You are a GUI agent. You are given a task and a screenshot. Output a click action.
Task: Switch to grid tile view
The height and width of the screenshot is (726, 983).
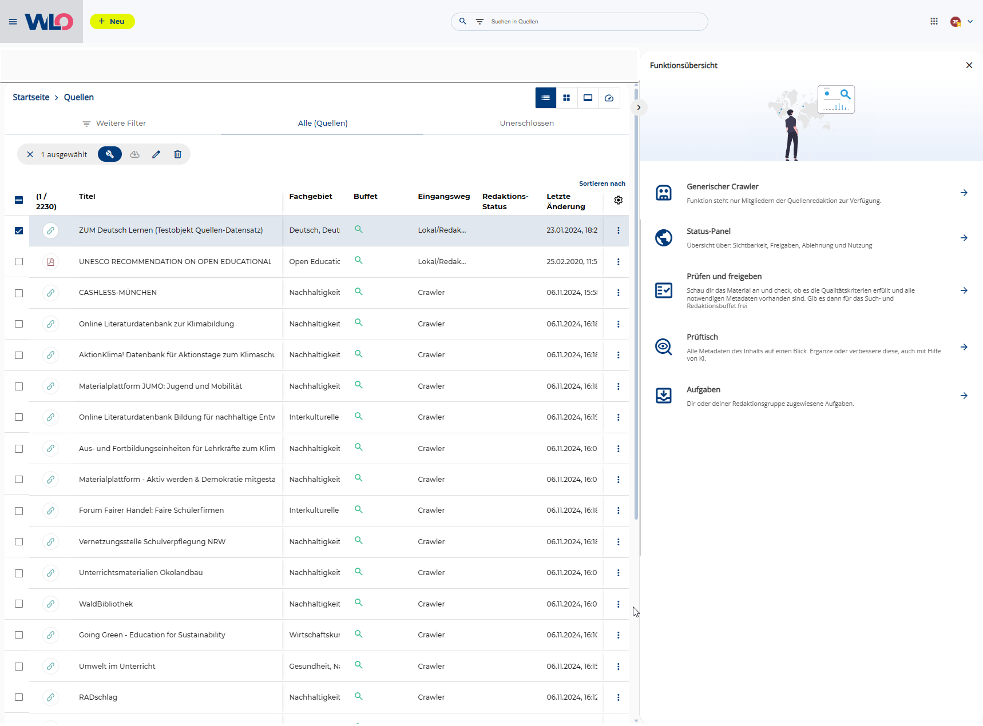coord(566,98)
